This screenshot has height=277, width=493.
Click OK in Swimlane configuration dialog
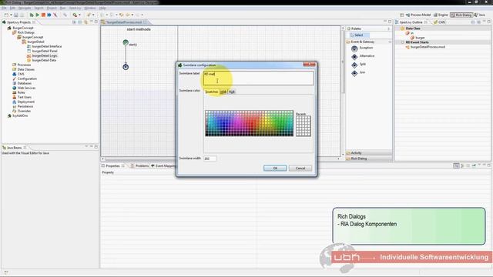[x=275, y=169]
